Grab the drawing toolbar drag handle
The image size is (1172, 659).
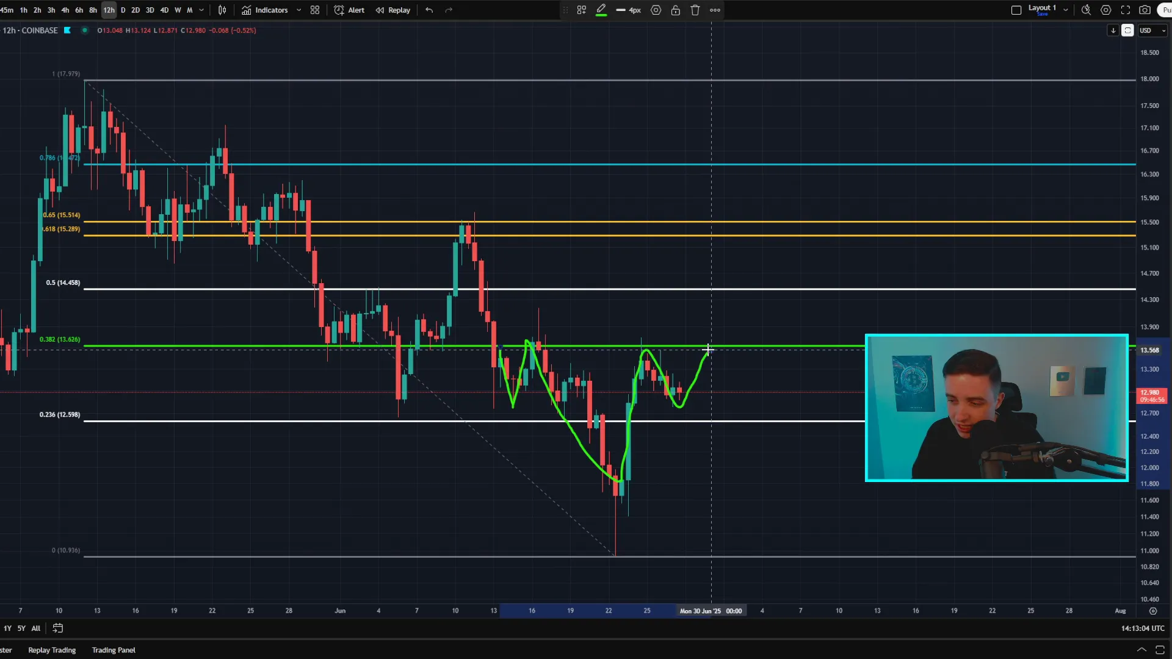pyautogui.click(x=565, y=10)
